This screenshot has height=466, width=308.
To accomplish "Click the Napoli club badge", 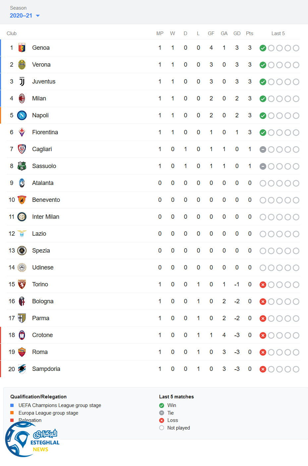I will [x=22, y=115].
